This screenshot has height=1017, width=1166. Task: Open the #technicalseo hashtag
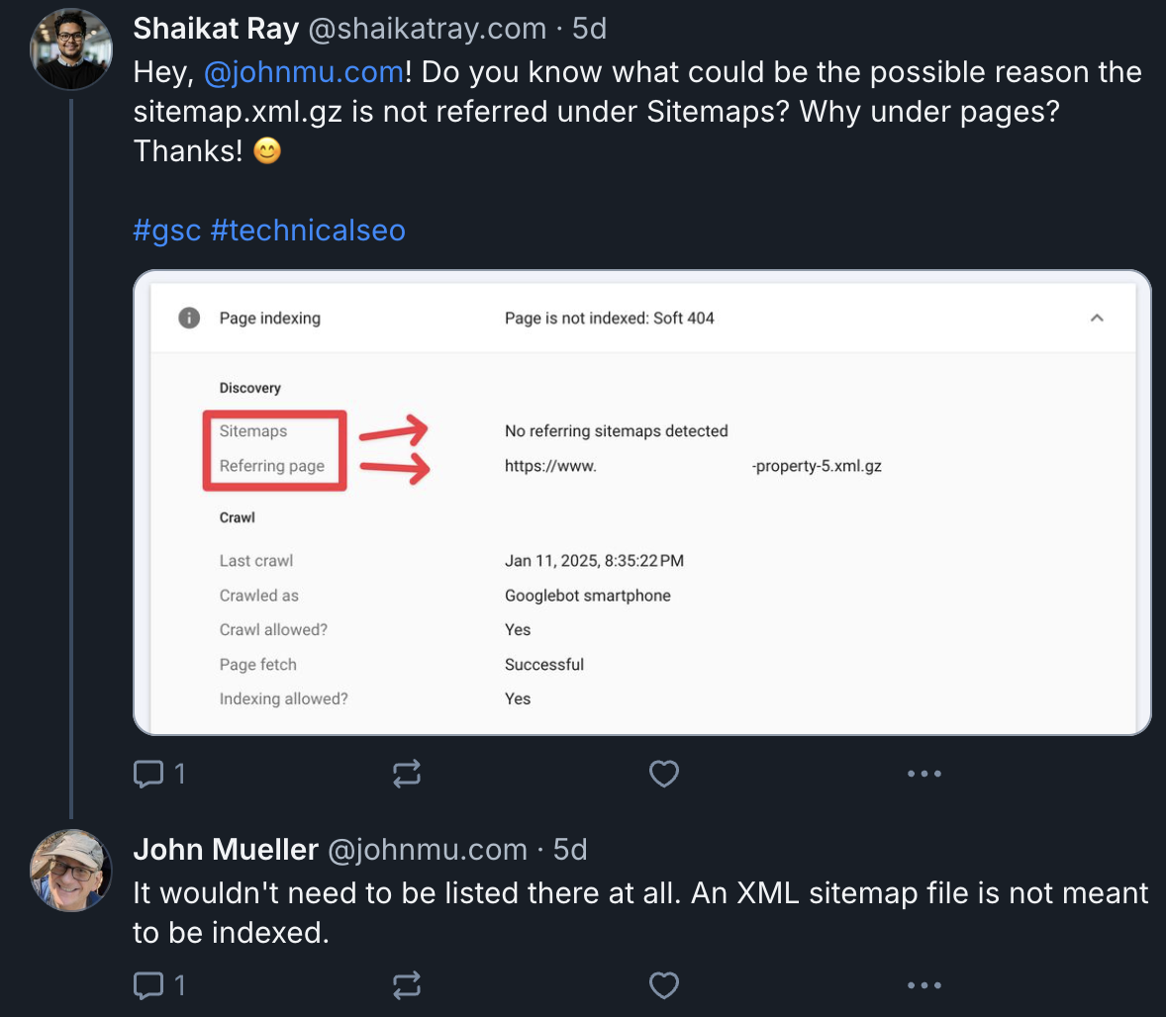pyautogui.click(x=308, y=231)
